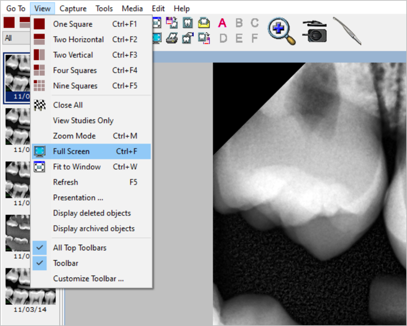
Task: Close the open View menu
Action: point(42,9)
